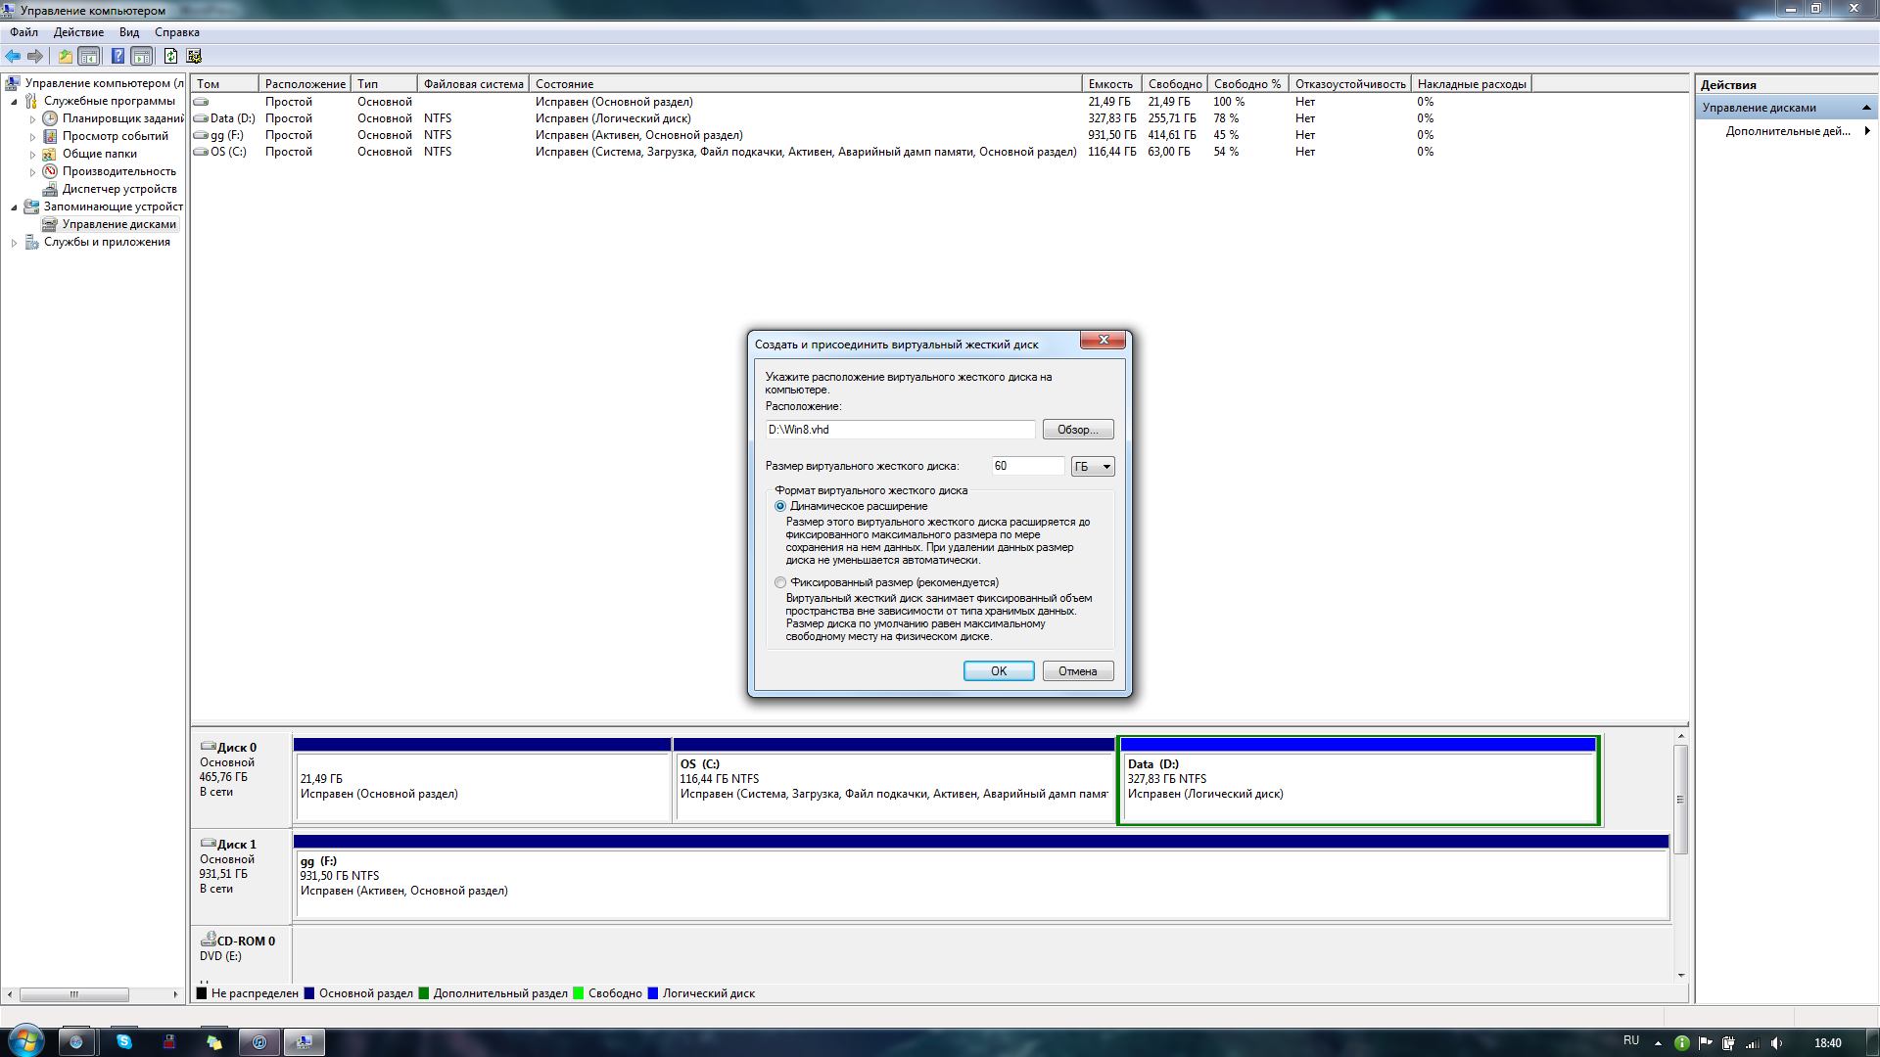Select Диспетчер устройств in the tree
The image size is (1880, 1057).
click(x=118, y=189)
